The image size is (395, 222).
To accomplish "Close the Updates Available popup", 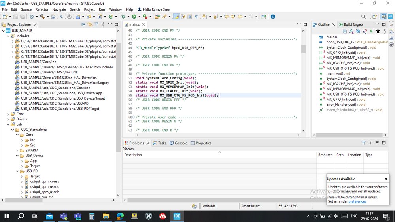I will pos(386,179).
